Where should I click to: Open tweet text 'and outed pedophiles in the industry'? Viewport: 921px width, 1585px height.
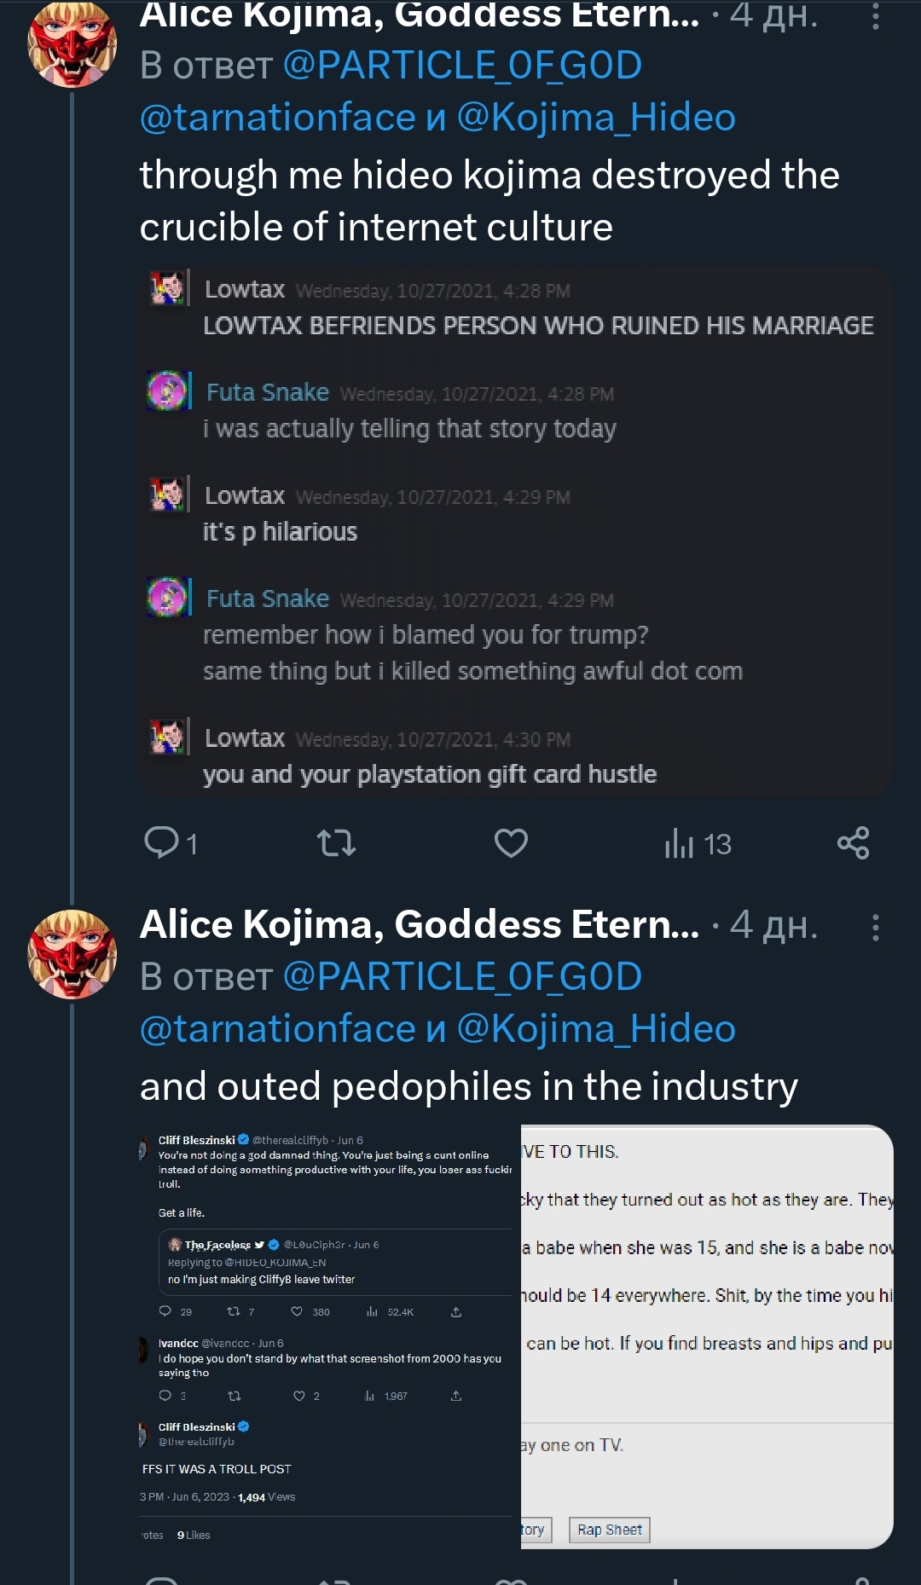469,1087
